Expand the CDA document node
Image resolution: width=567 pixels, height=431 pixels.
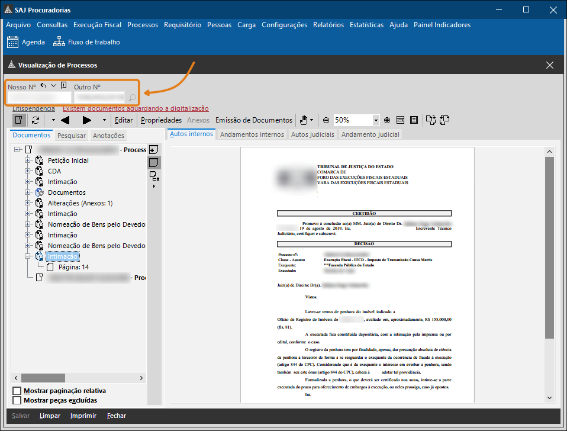27,171
